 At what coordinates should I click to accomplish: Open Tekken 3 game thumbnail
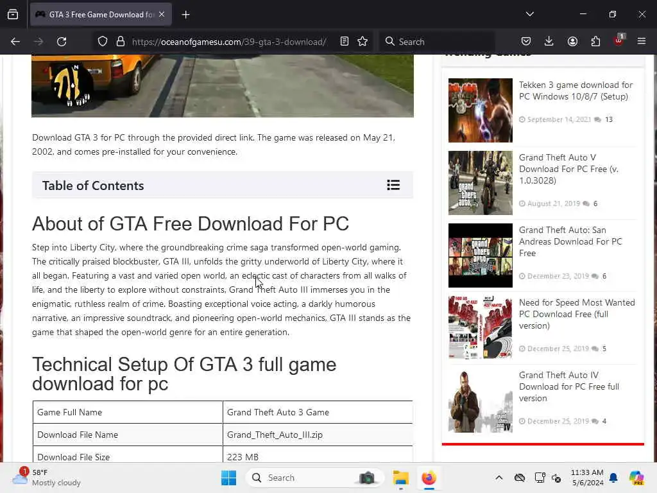coord(480,110)
